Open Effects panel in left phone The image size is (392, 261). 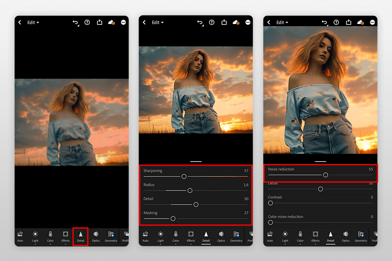65,237
